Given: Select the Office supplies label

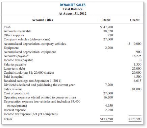Looking at the screenshot, I should pyautogui.click(x=14, y=35).
